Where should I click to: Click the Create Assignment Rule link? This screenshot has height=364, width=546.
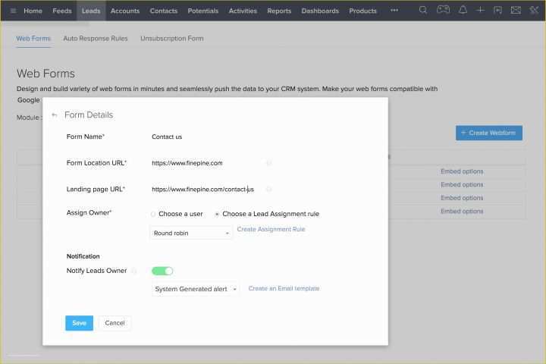271,229
